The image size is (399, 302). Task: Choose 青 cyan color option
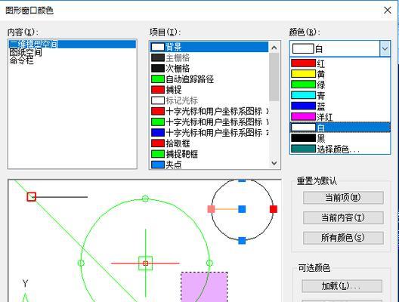tap(340, 95)
